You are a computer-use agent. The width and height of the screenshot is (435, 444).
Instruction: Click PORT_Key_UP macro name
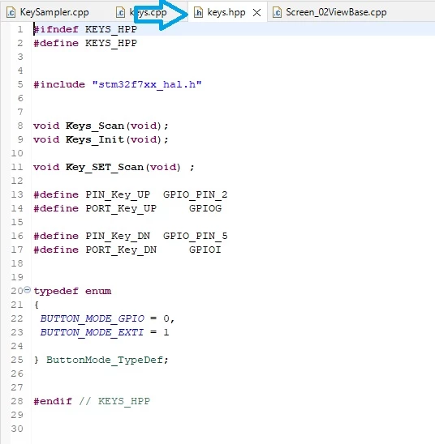121,208
